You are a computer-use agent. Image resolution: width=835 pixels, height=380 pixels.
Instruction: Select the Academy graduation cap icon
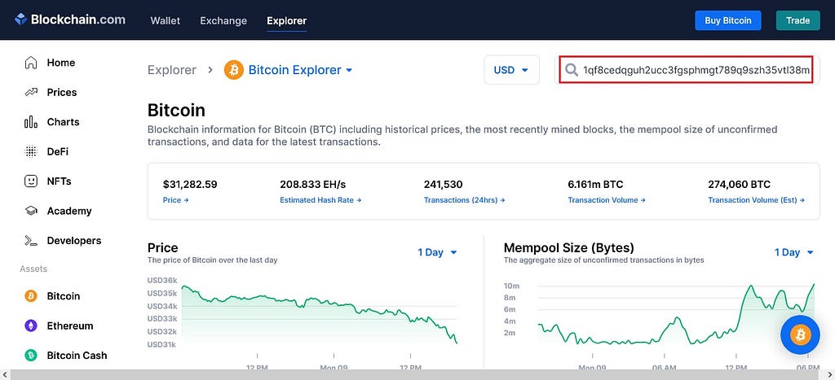(x=31, y=211)
